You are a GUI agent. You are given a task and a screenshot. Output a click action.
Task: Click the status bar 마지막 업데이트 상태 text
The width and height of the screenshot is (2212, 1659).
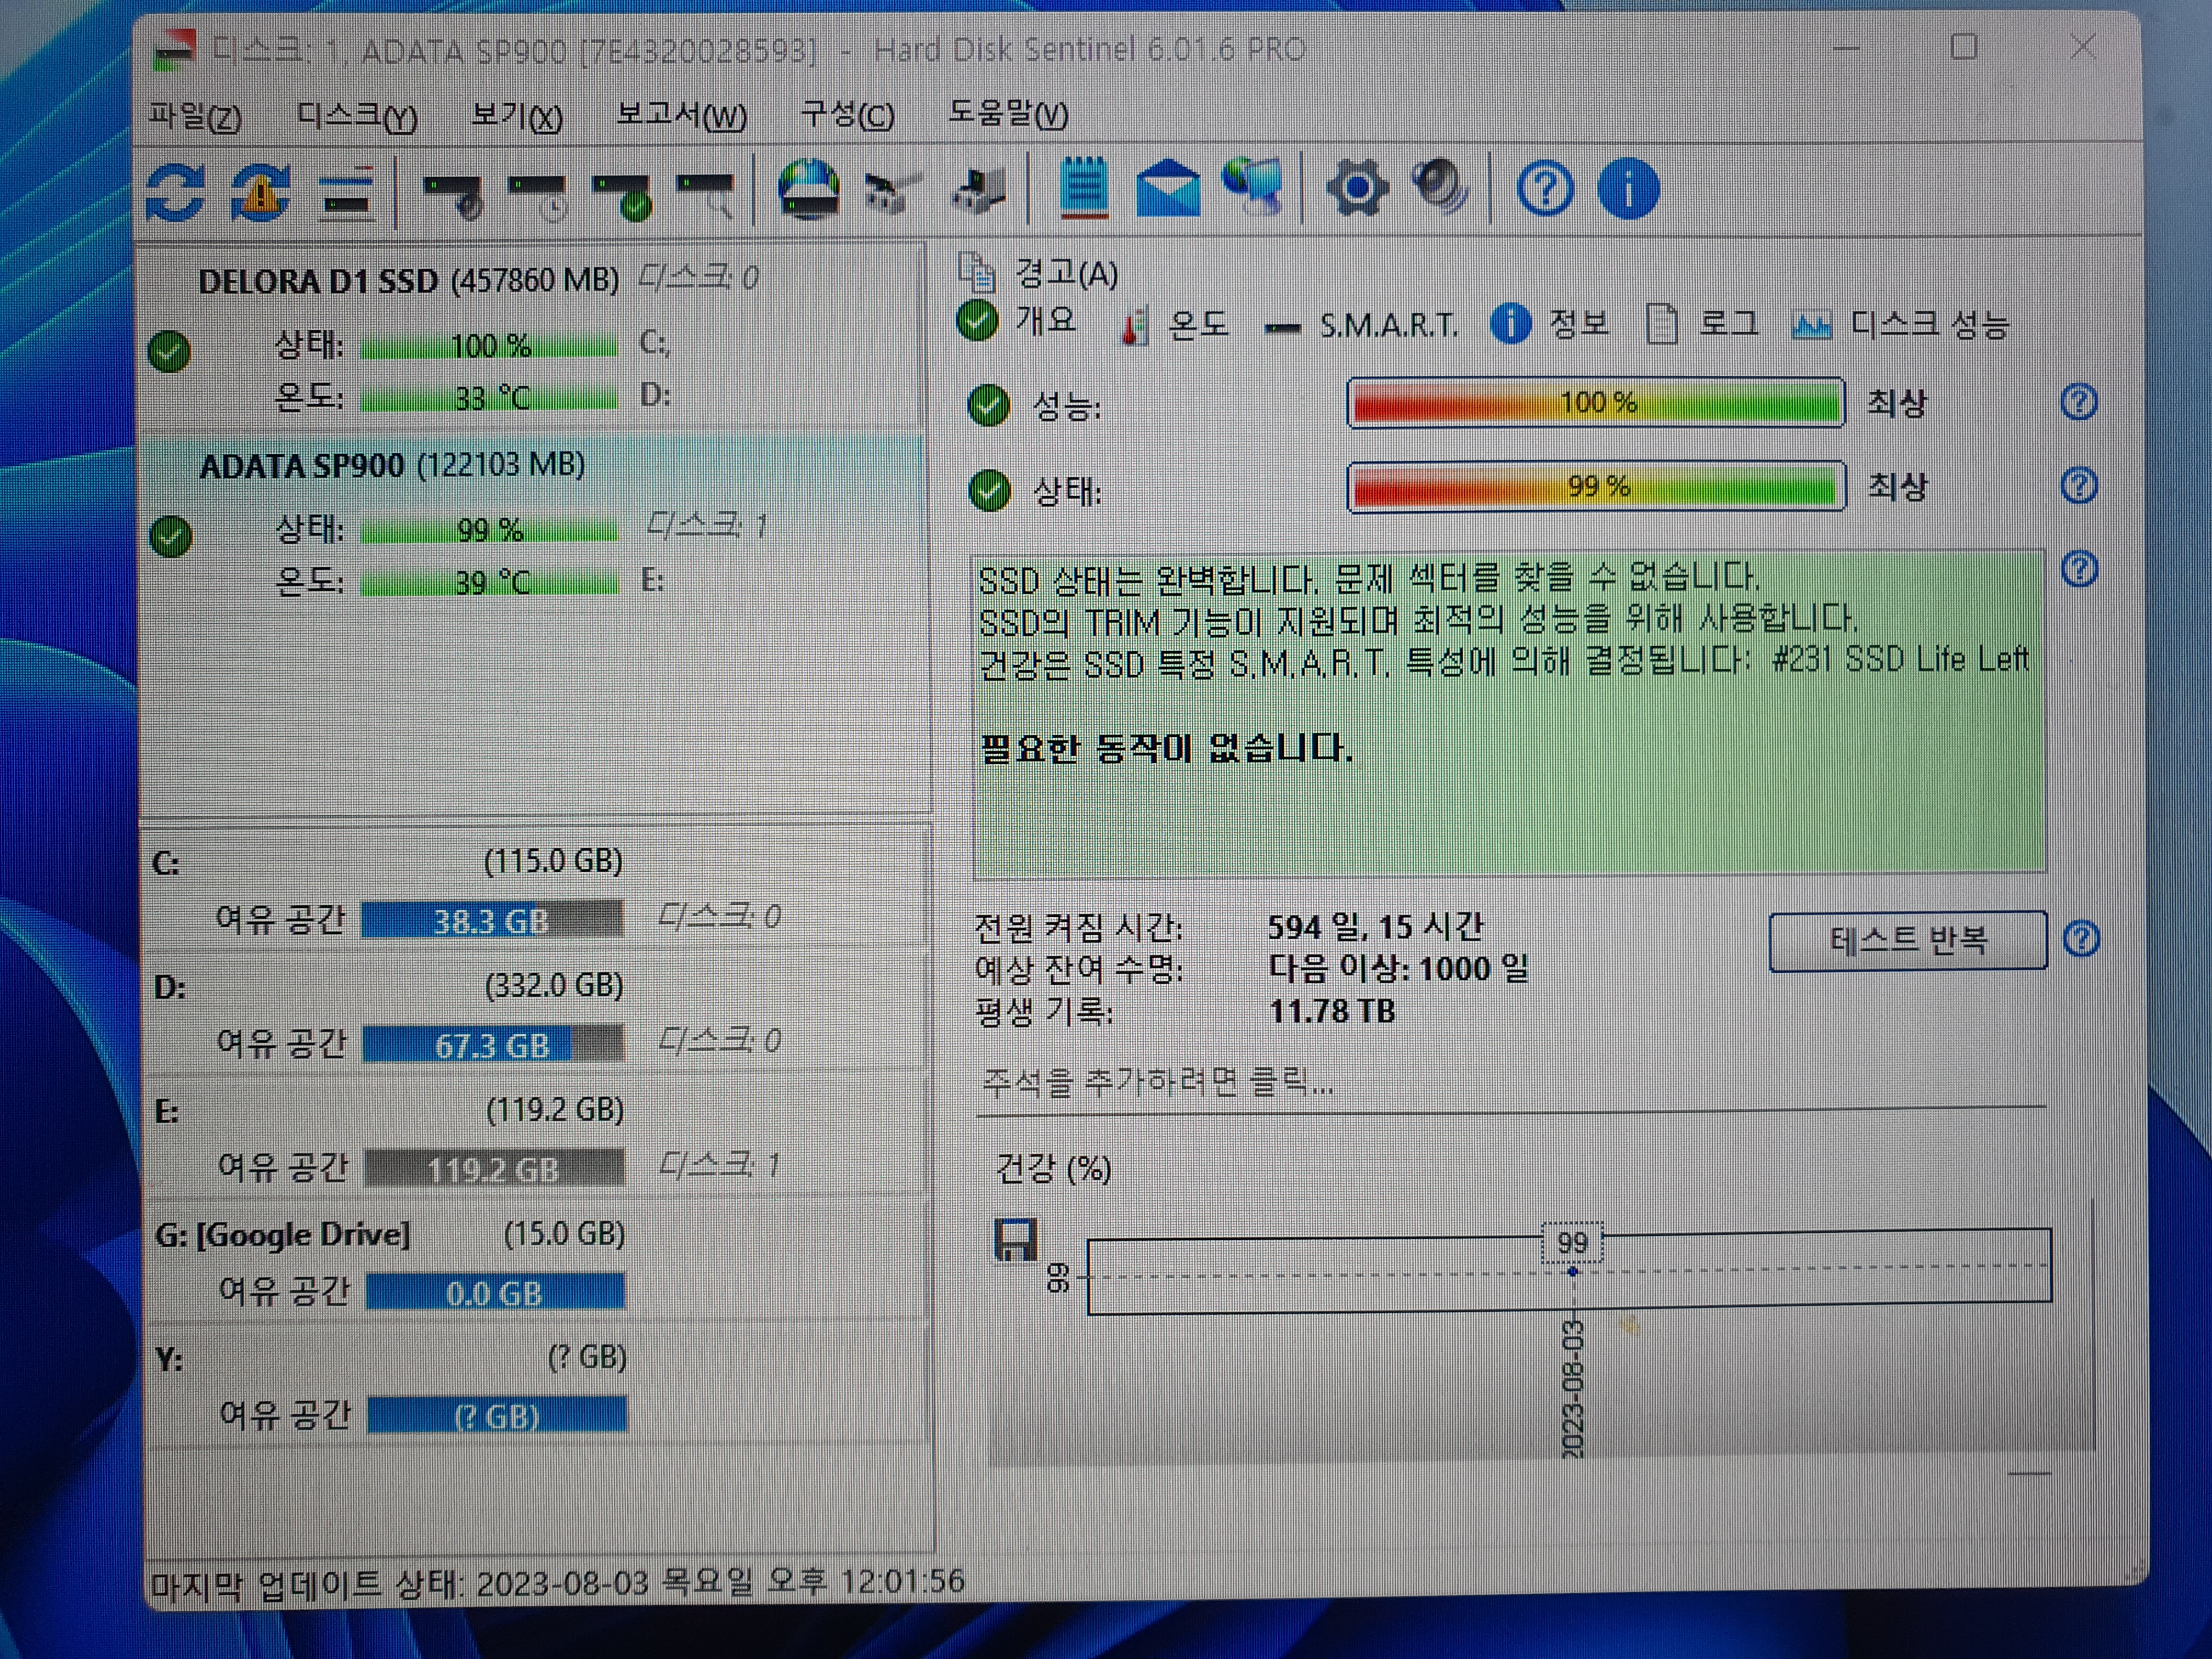tap(558, 1584)
